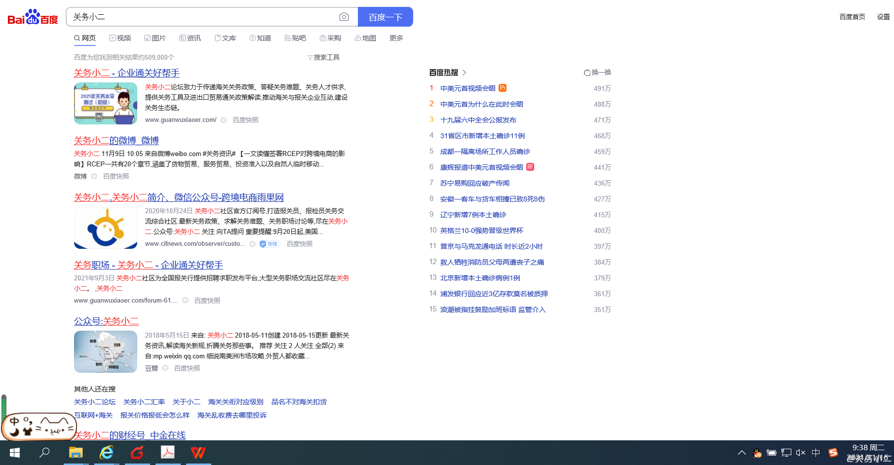This screenshot has height=465, width=894.
Task: Open 关务小二的财经号_中金在线 result
Action: 130,435
